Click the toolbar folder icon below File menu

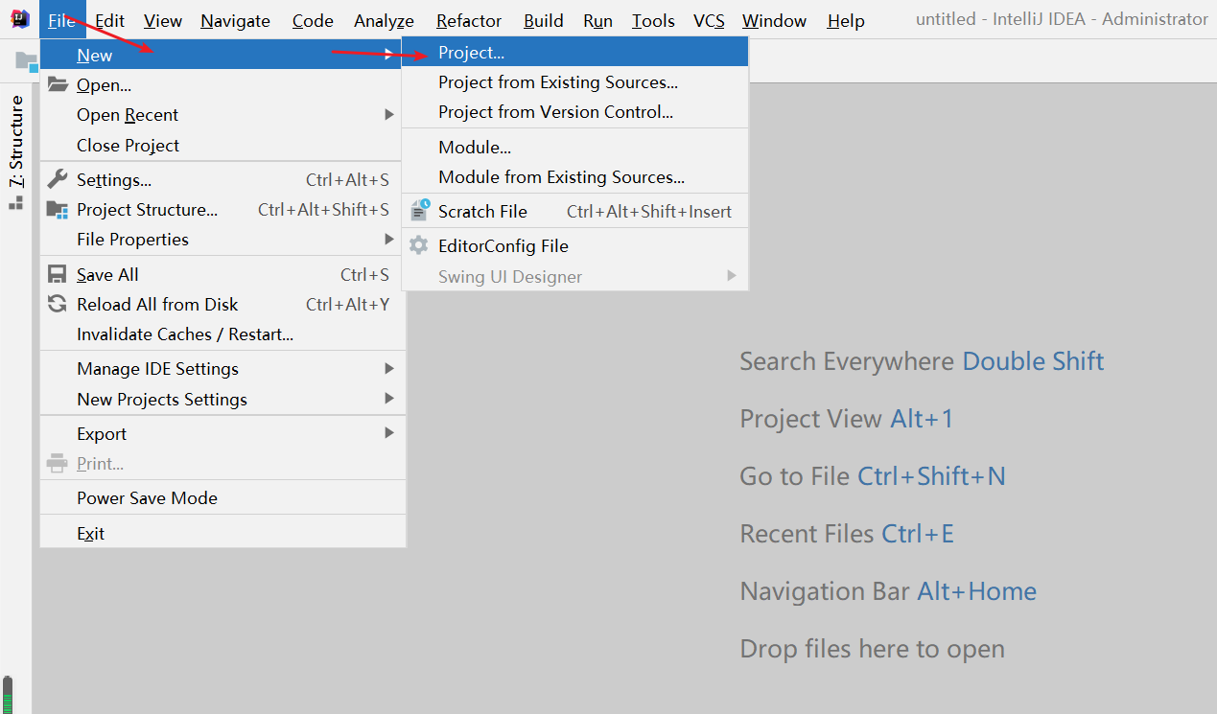tap(27, 60)
